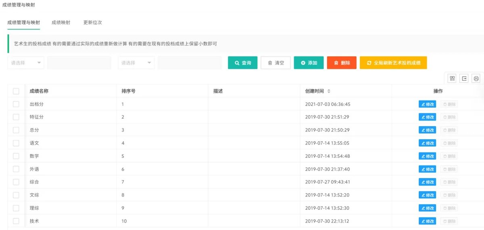Click the timestamp 2021-07-03 06:36:45

pos(328,104)
